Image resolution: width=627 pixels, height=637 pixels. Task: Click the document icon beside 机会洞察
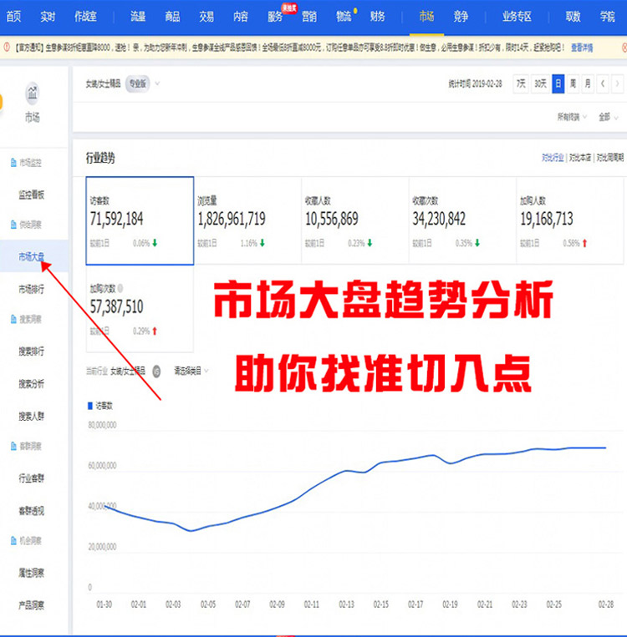13,541
